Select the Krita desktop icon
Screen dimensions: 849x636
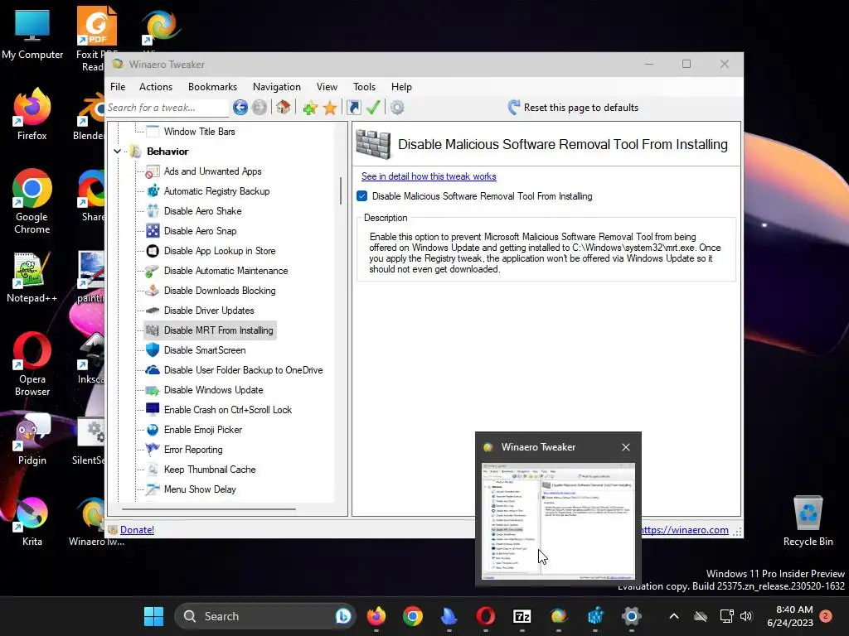pyautogui.click(x=32, y=522)
